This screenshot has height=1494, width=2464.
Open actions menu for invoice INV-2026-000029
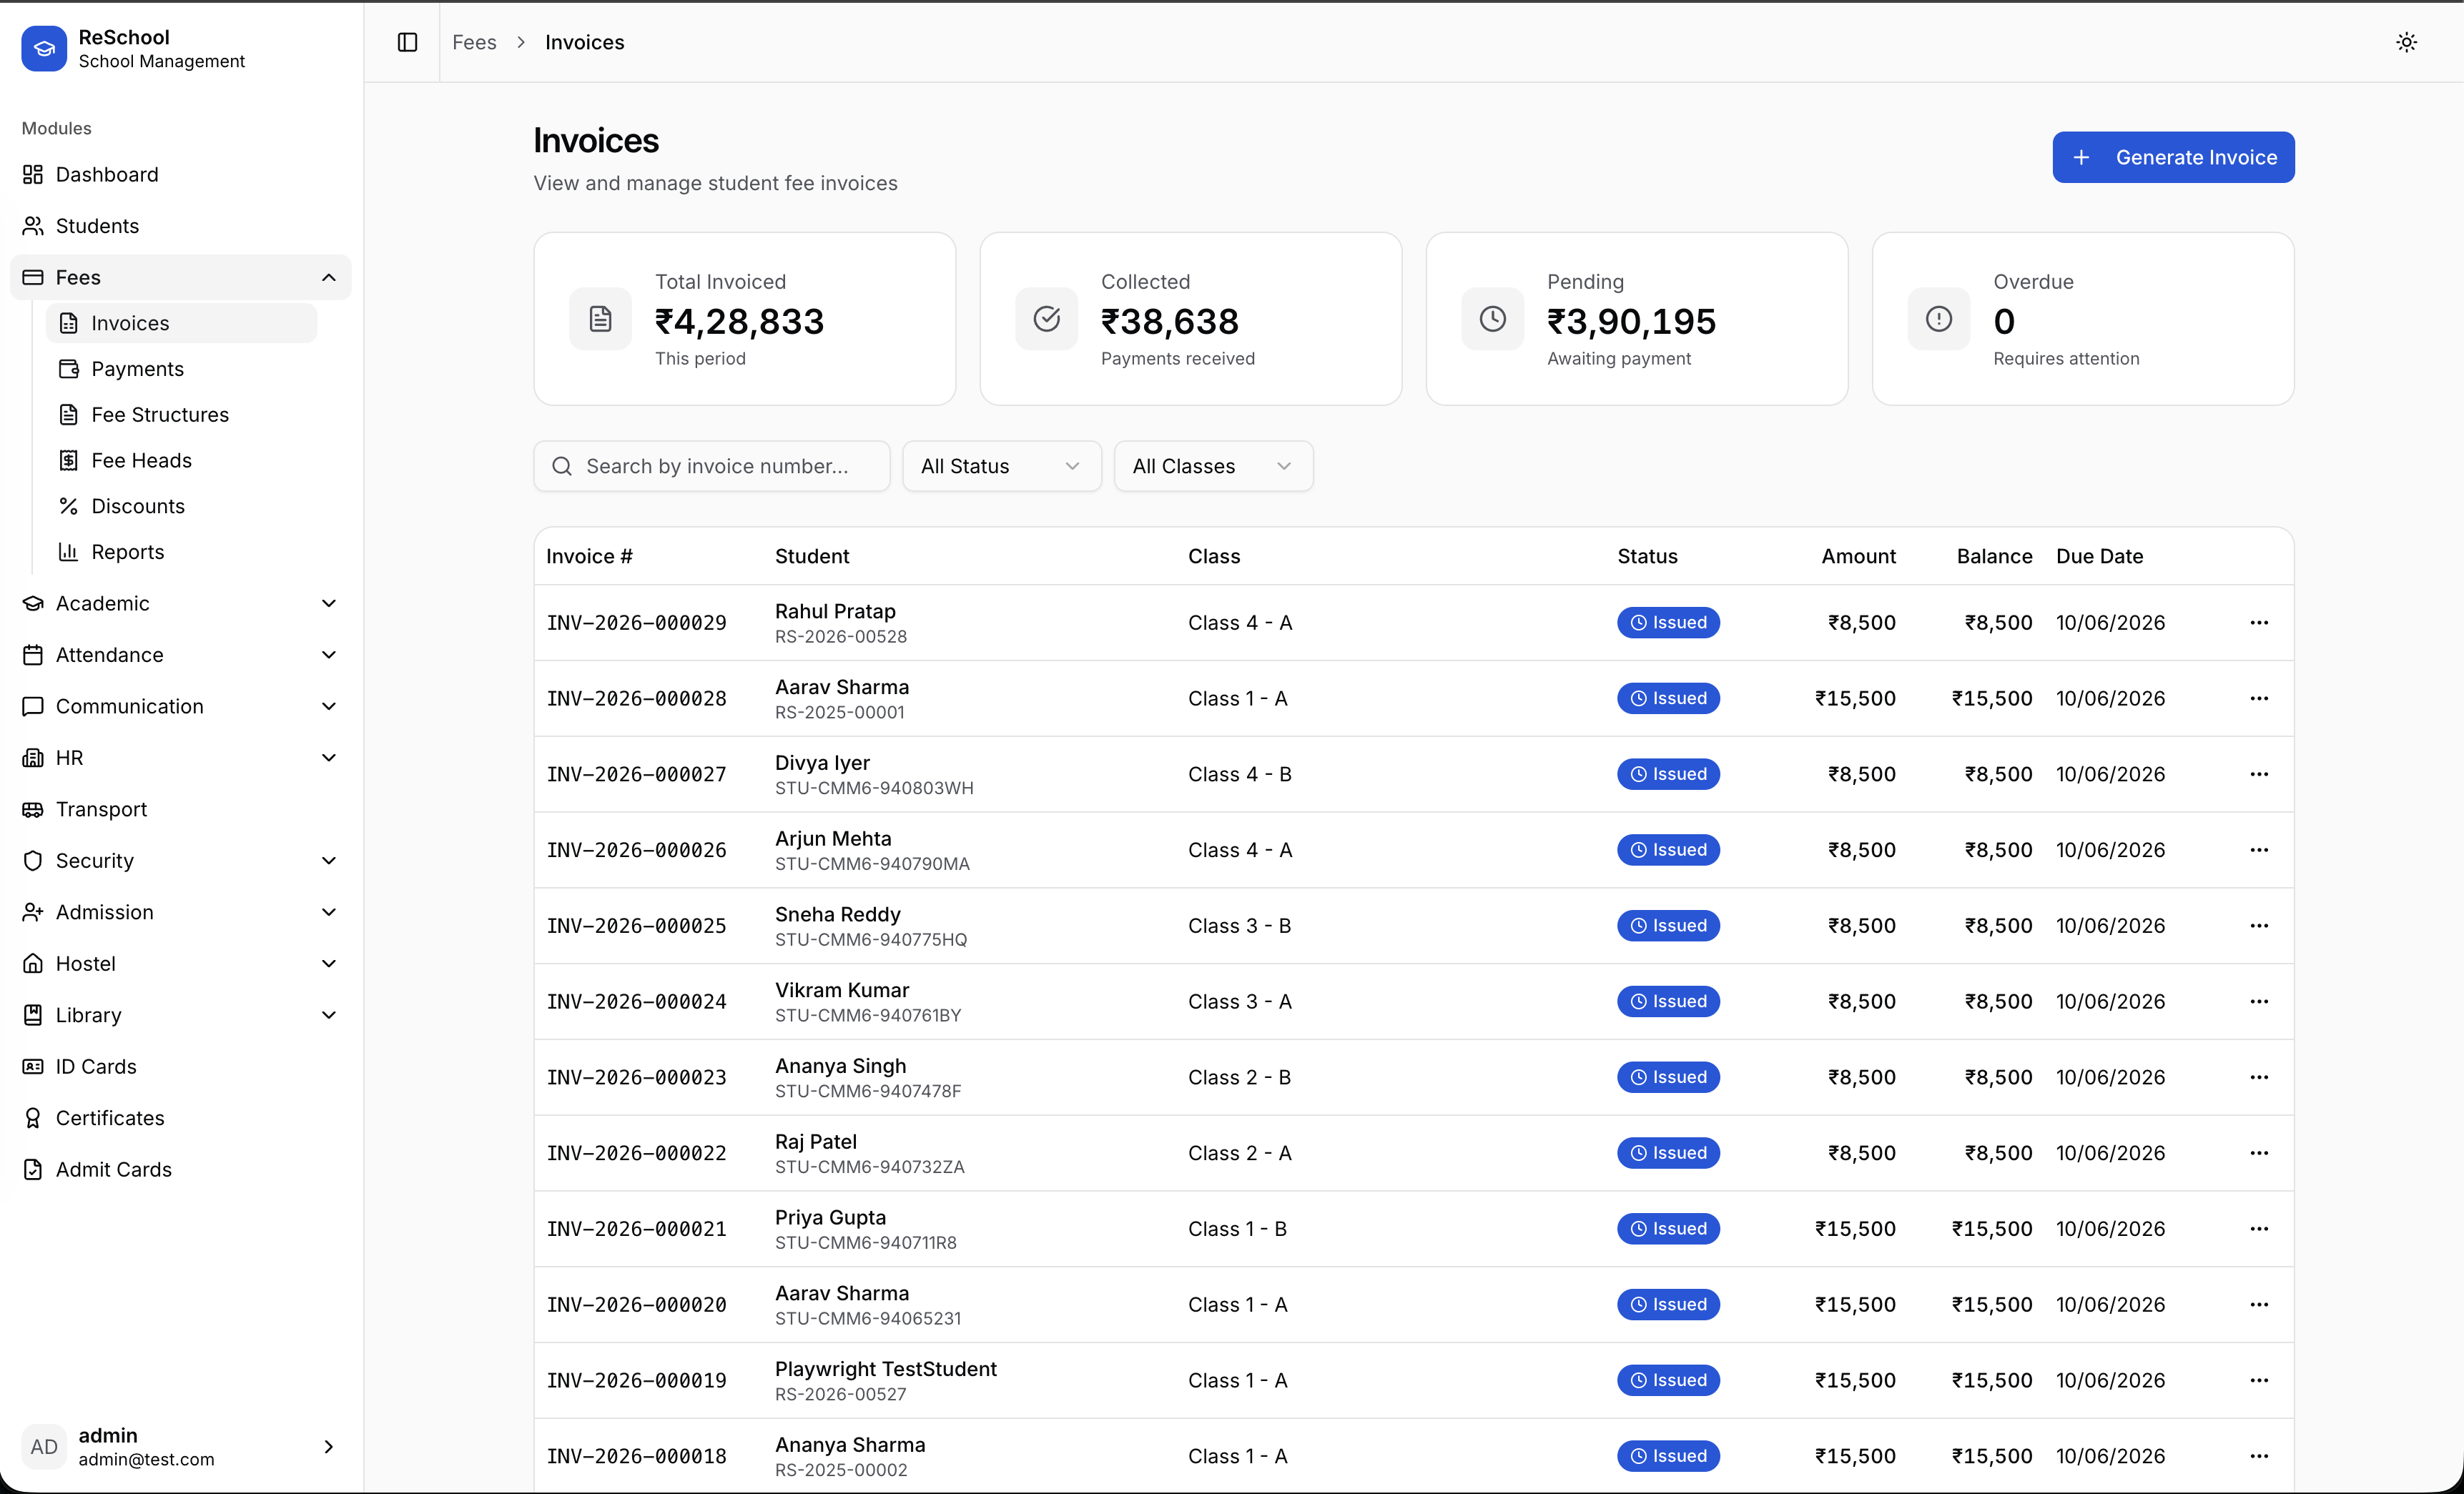pos(2259,622)
